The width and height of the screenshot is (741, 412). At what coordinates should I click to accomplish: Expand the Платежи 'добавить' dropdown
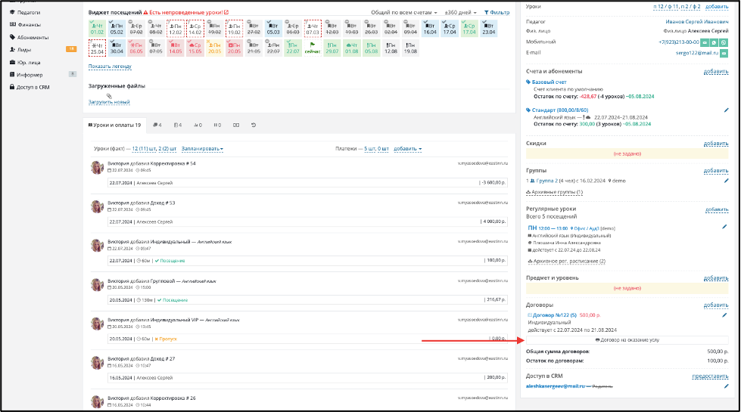click(407, 149)
